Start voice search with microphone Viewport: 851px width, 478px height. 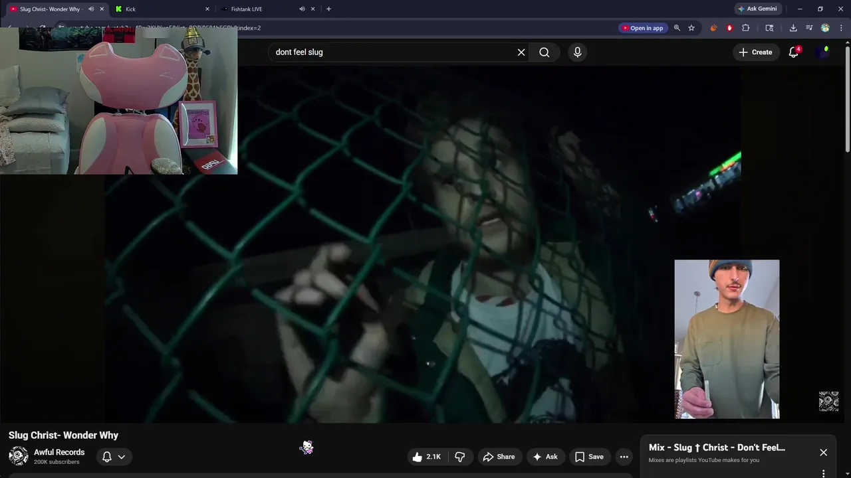[577, 52]
